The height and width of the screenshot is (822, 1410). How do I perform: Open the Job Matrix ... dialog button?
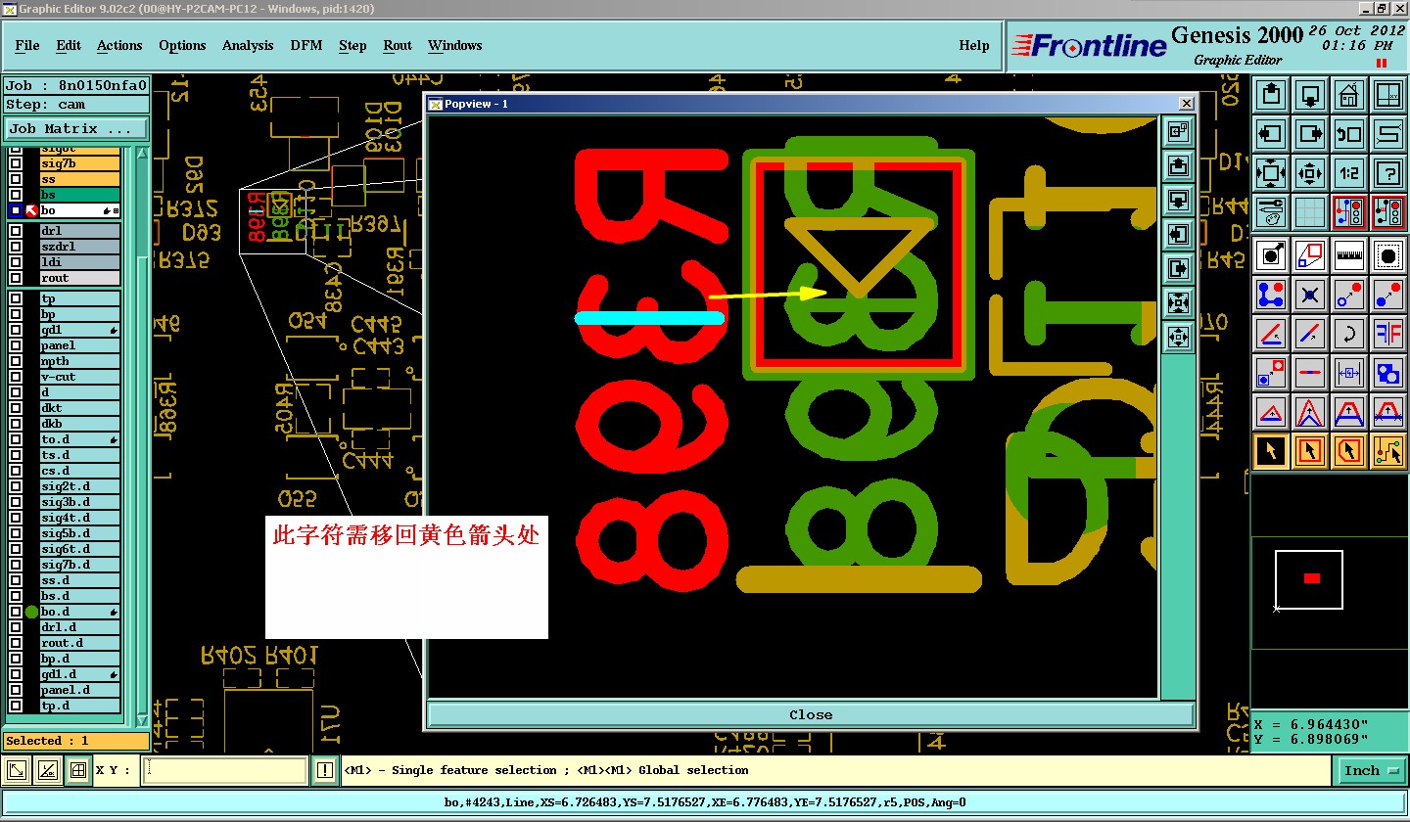[x=76, y=128]
